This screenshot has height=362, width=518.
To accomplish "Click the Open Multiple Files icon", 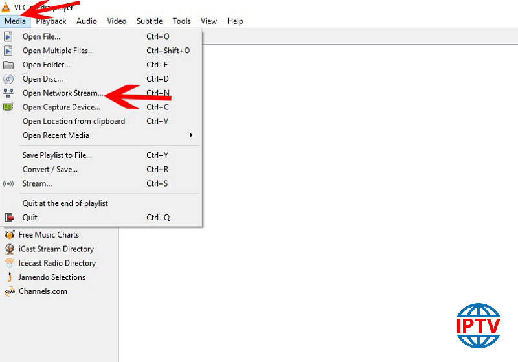I will click(x=8, y=51).
